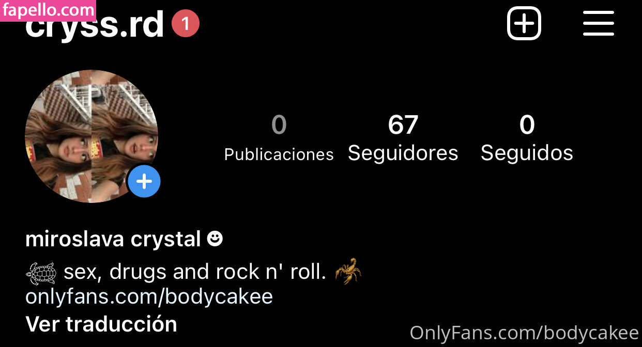Tap the sex, drugs and rock n' roll bio text
Image resolution: width=642 pixels, height=347 pixels.
point(195,272)
